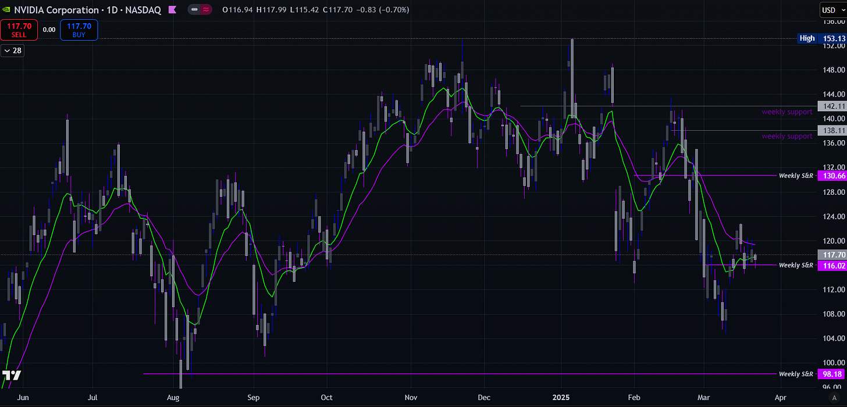847x407 pixels.
Task: Click the gray 117.70 current price label
Action: click(832, 255)
